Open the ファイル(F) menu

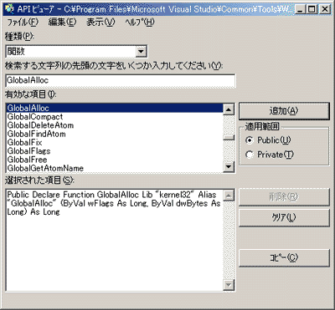[23, 22]
